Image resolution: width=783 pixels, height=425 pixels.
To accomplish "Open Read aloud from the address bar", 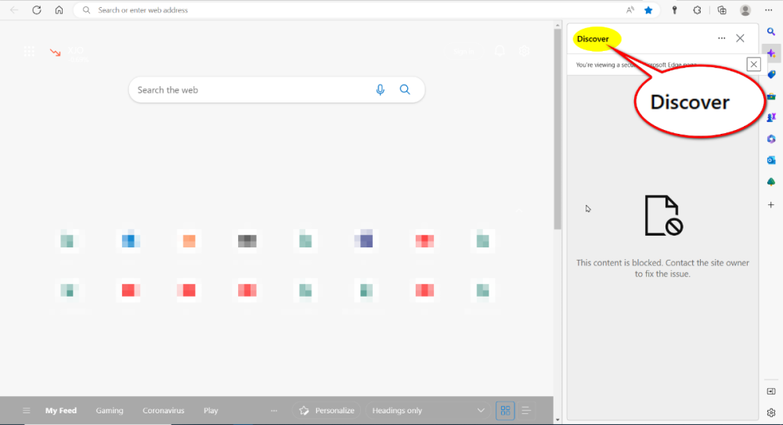I will pos(630,10).
